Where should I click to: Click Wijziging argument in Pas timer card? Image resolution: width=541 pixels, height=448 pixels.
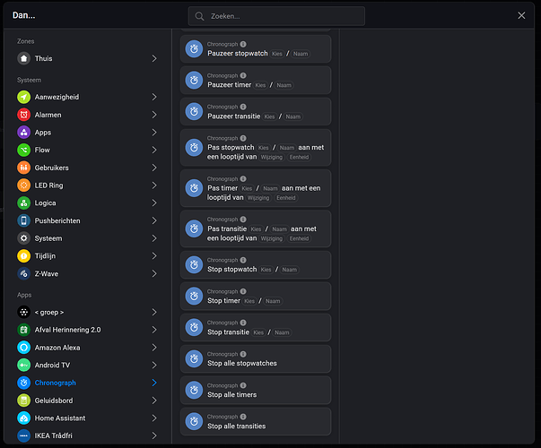point(258,198)
